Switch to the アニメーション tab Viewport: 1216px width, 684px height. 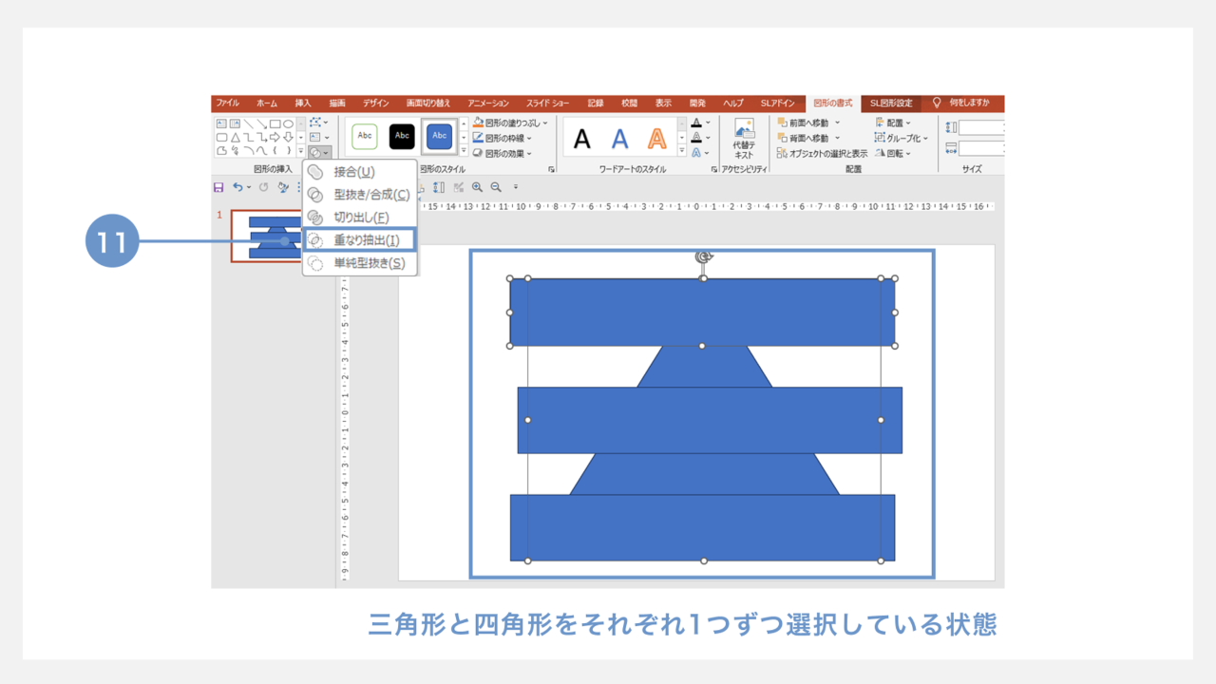(x=487, y=103)
